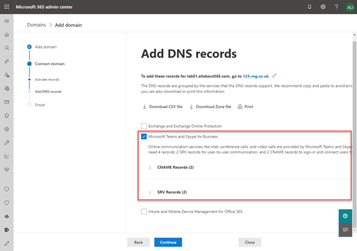Open the 123-reg.co.uk link
The image size is (357, 251).
(256, 76)
